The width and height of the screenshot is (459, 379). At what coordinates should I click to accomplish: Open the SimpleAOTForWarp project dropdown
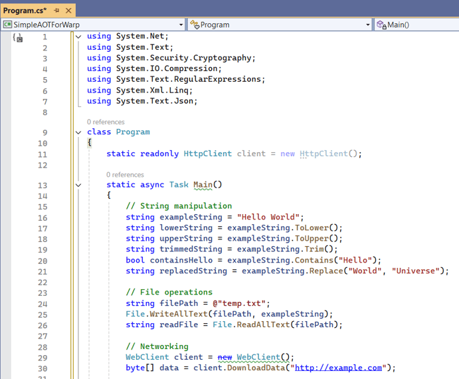click(180, 25)
